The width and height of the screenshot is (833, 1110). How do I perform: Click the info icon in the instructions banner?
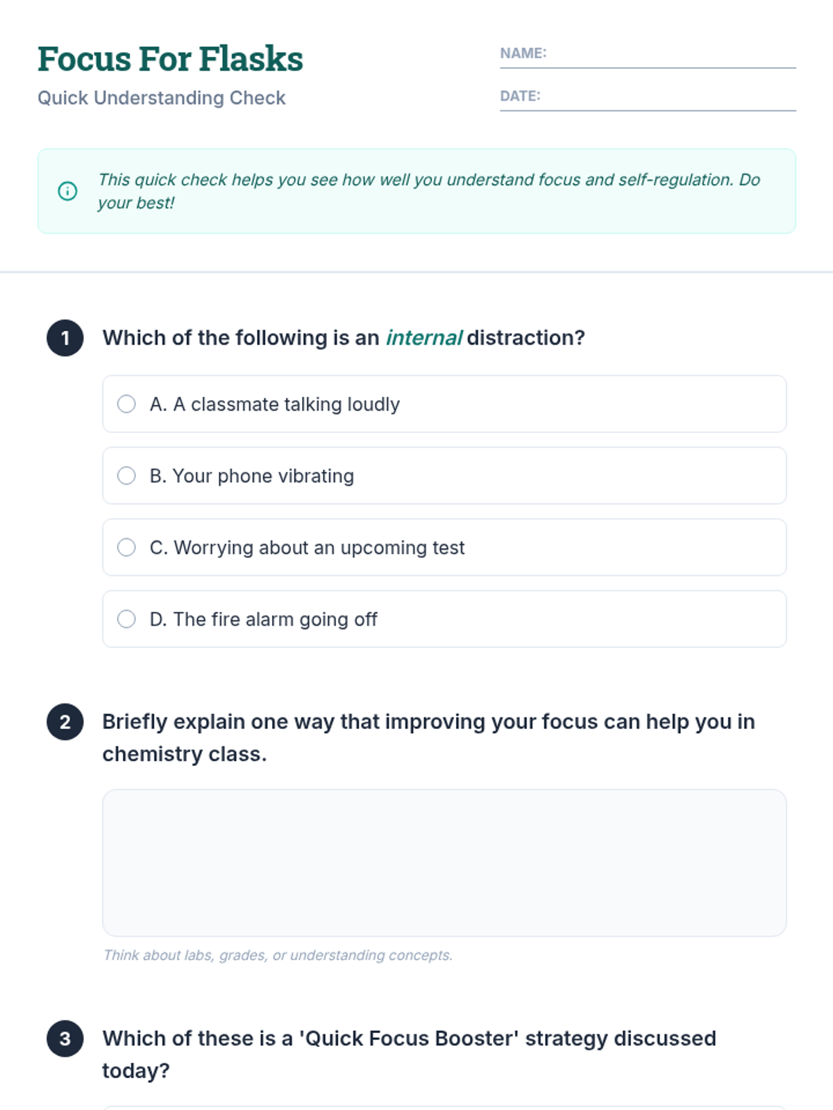pyautogui.click(x=67, y=191)
